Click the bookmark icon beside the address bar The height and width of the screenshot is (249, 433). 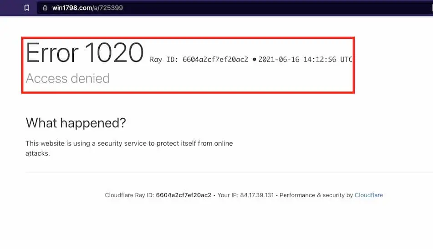[x=27, y=8]
